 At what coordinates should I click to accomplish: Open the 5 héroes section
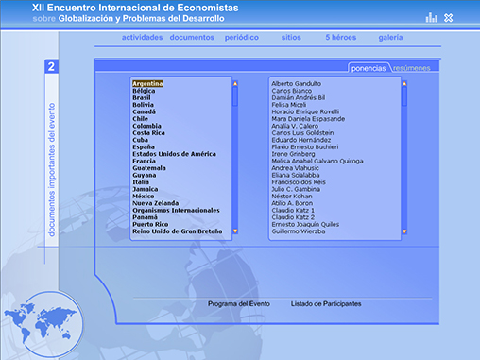point(341,37)
